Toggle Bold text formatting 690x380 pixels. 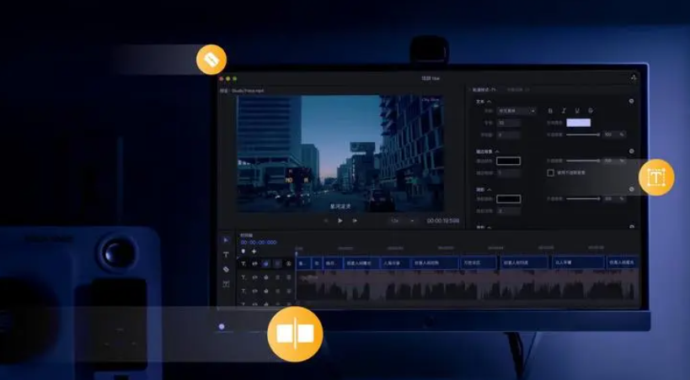(x=550, y=111)
